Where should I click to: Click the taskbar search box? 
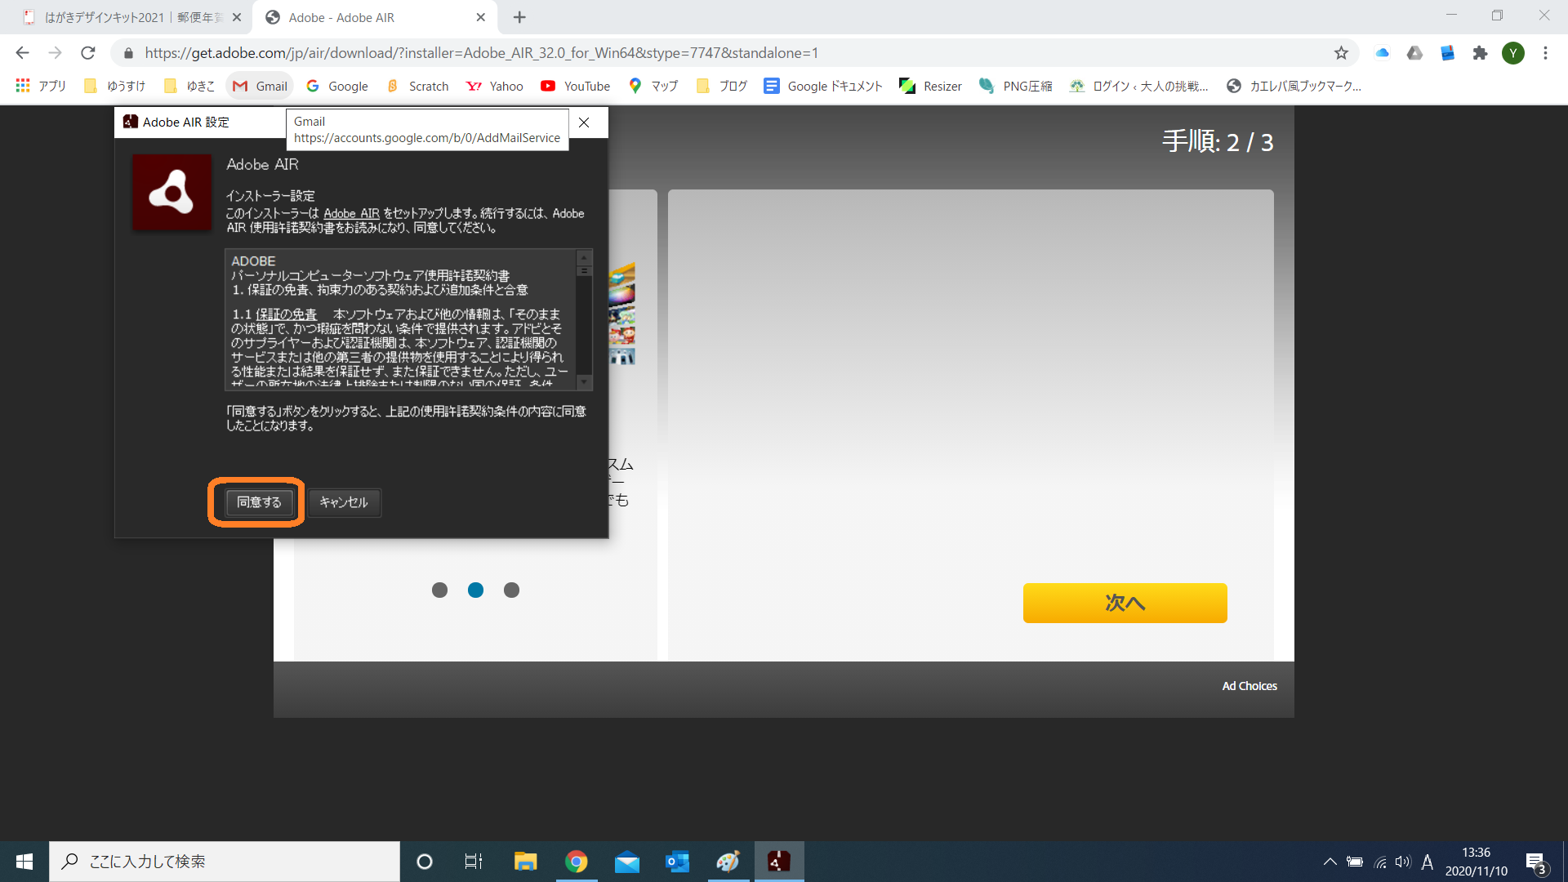click(225, 862)
